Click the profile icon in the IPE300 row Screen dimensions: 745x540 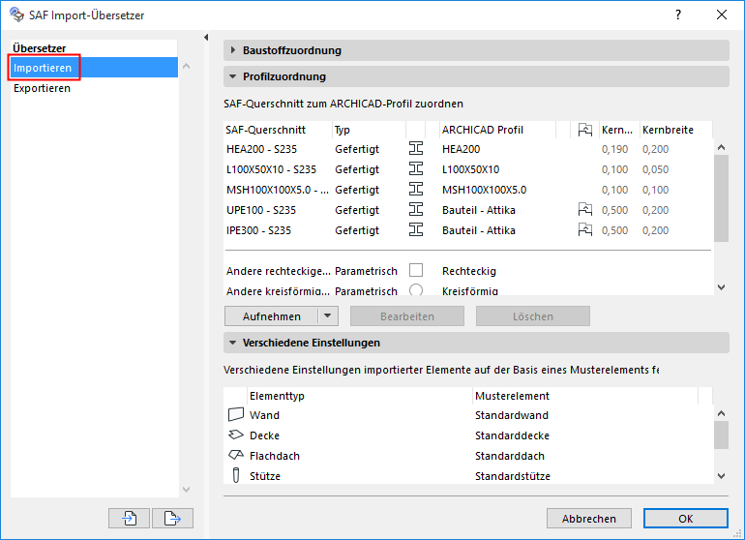pyautogui.click(x=416, y=230)
